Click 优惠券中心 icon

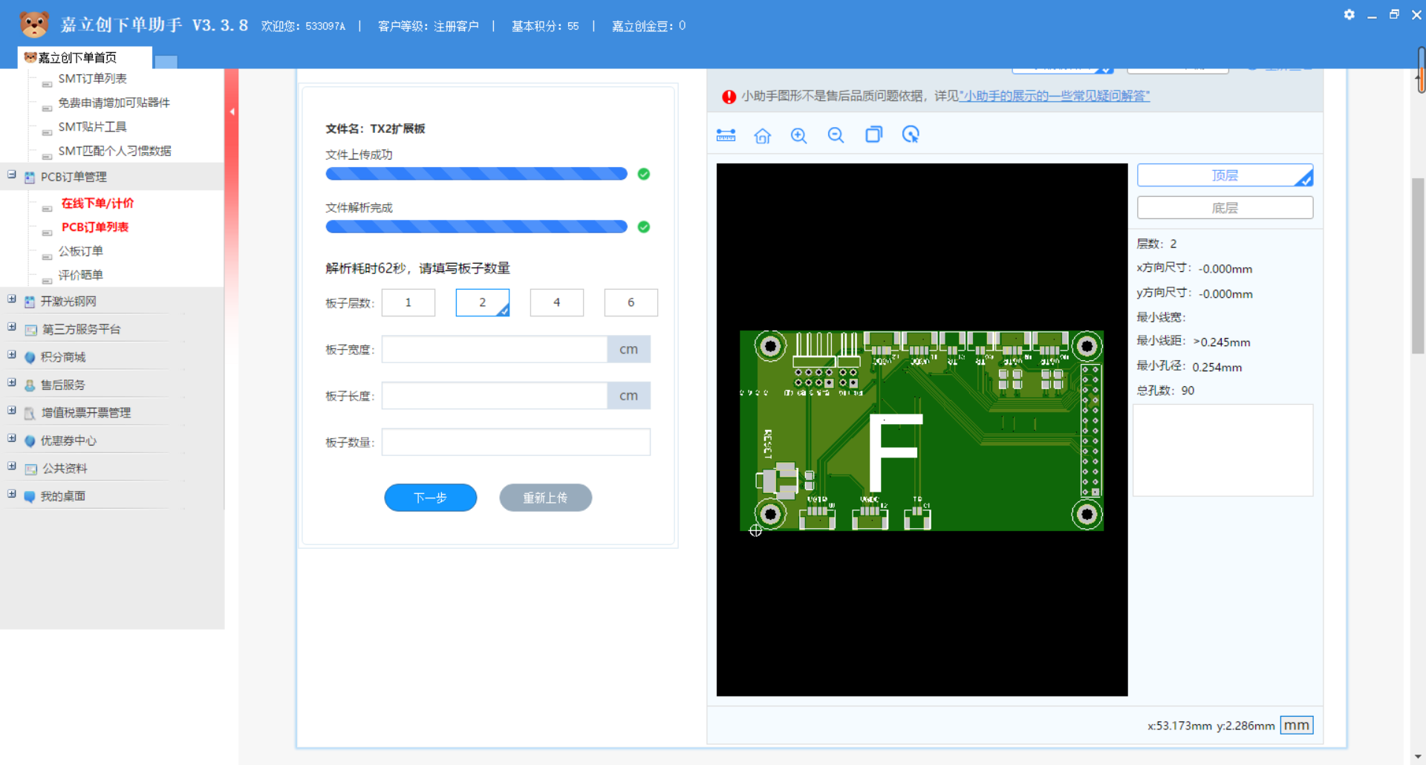click(x=30, y=441)
